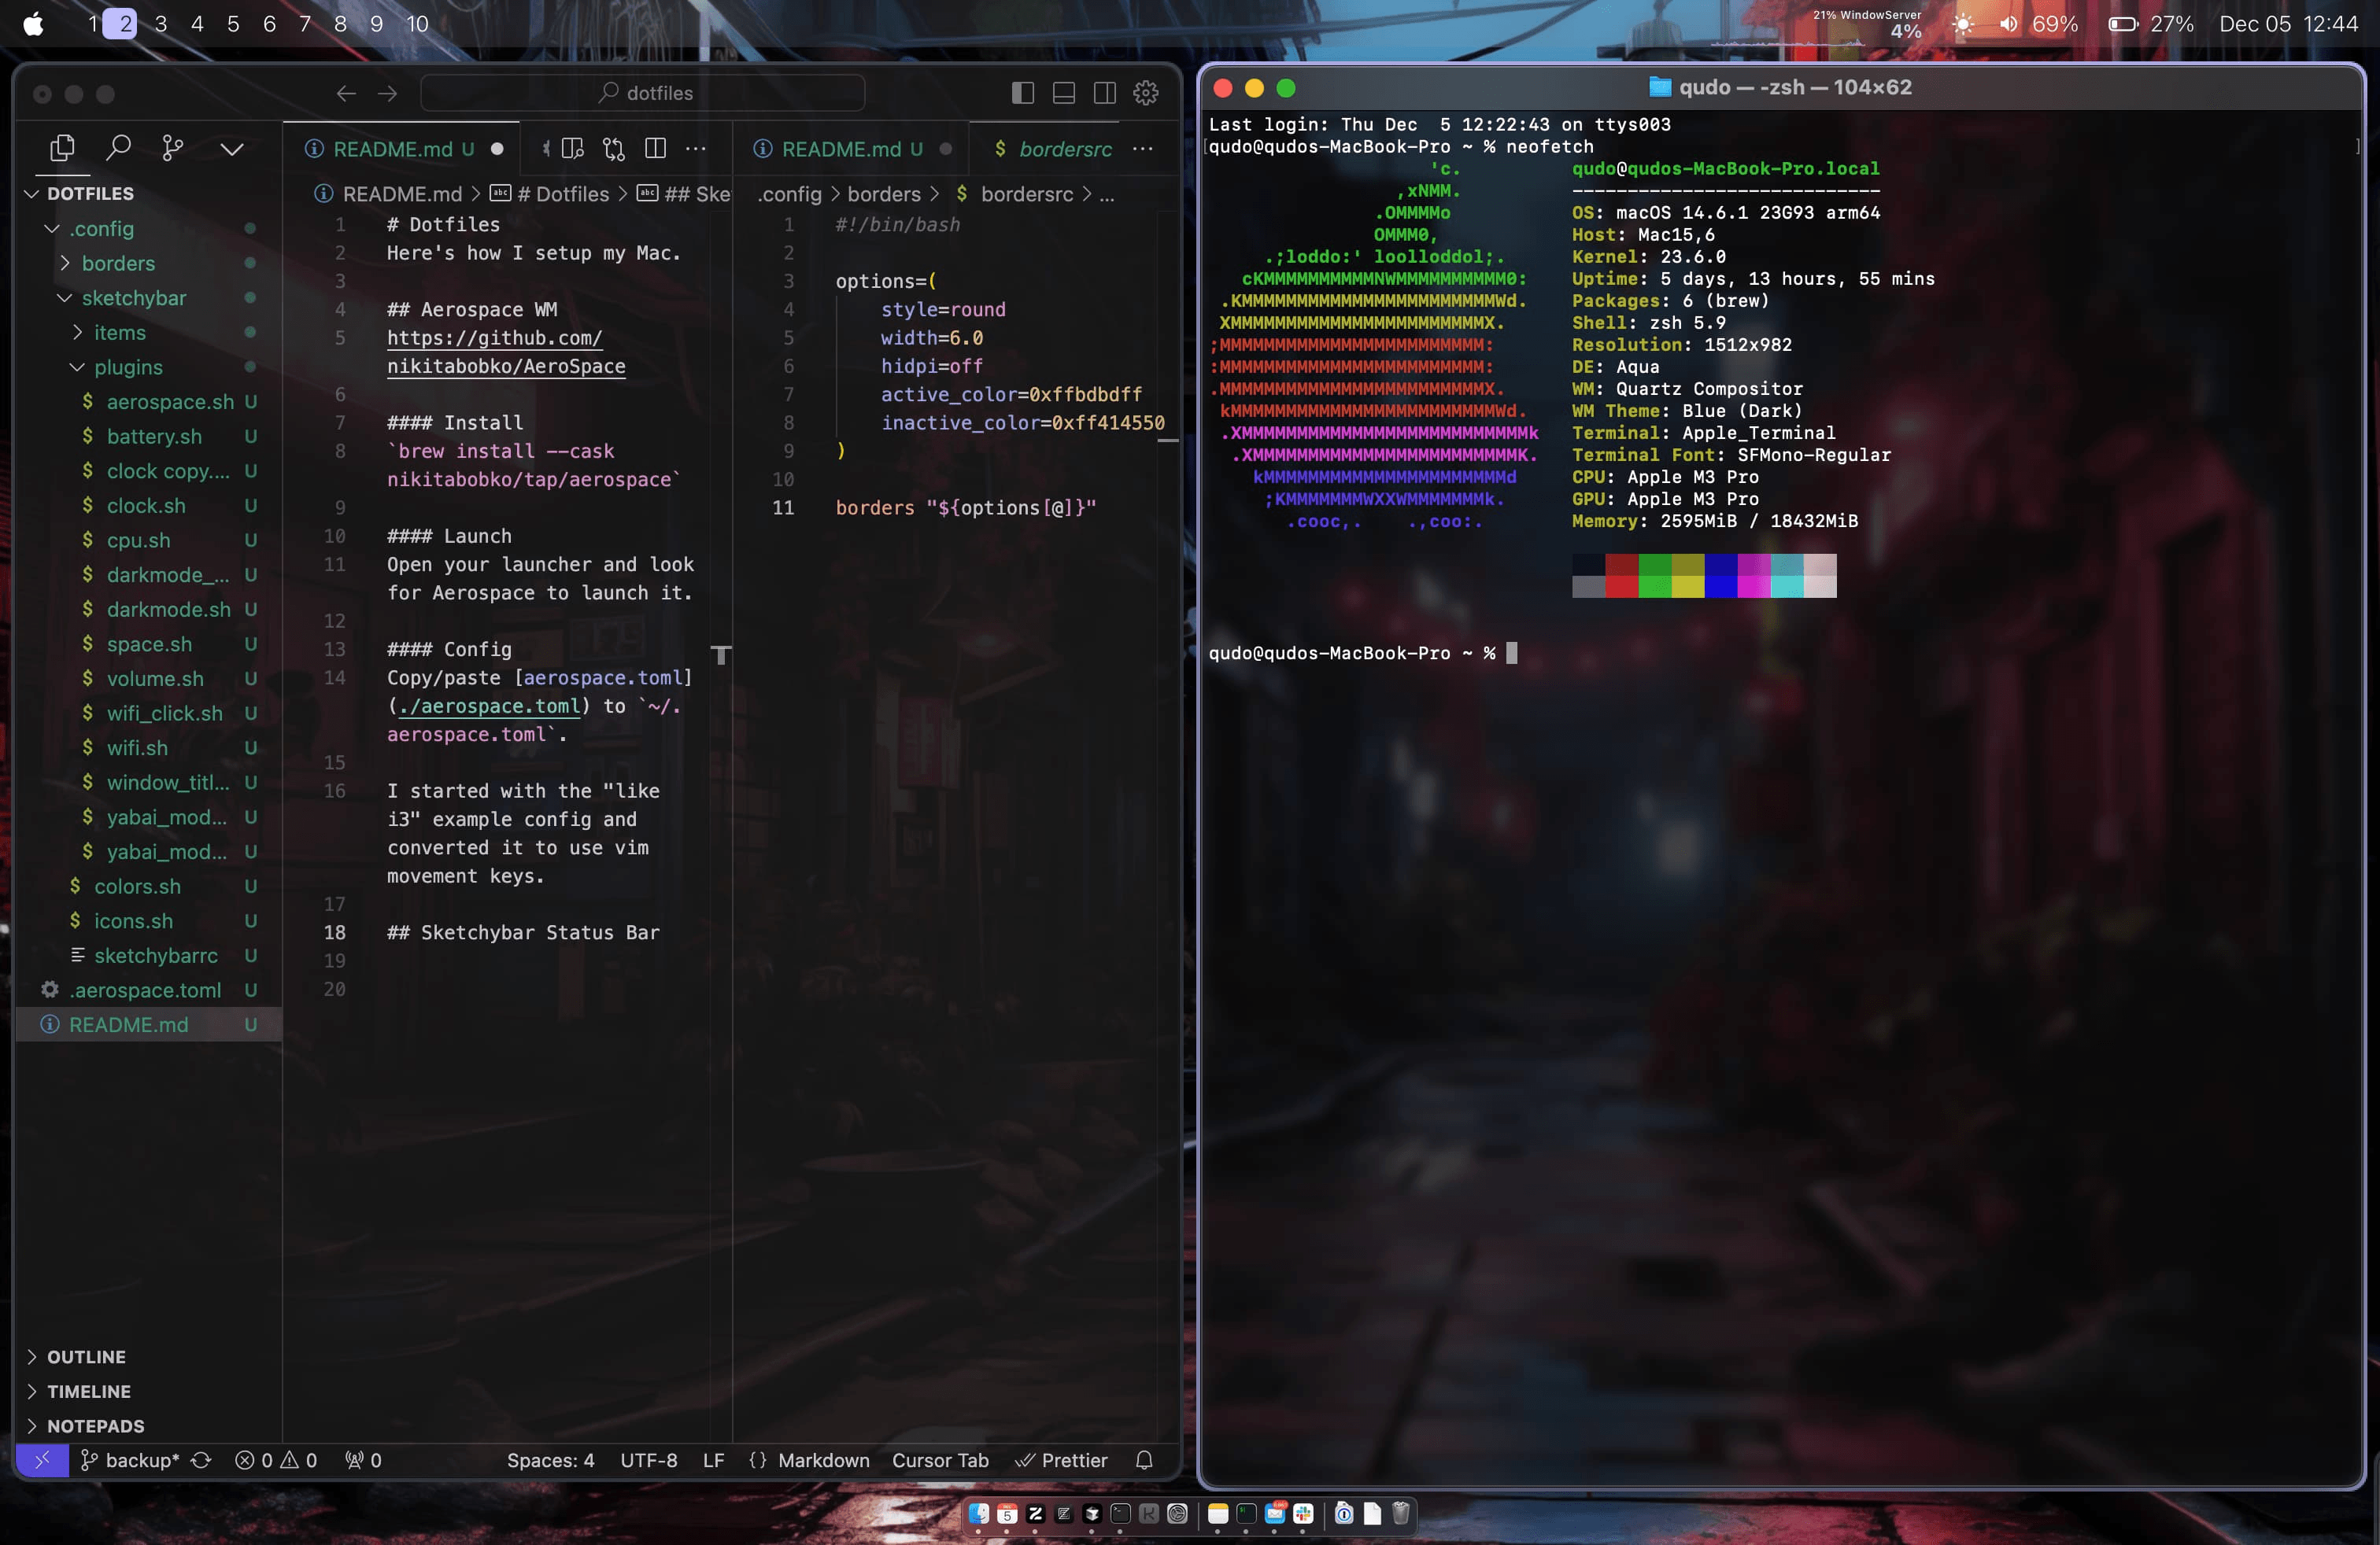The width and height of the screenshot is (2380, 1545).
Task: Open the Explorer files icon
Action: click(62, 148)
